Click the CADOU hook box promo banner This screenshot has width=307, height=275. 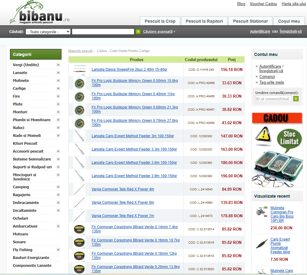277,150
